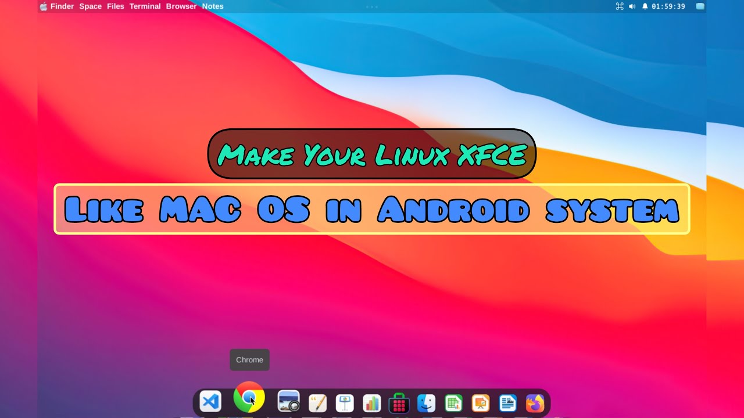Open the Finder menu

62,6
